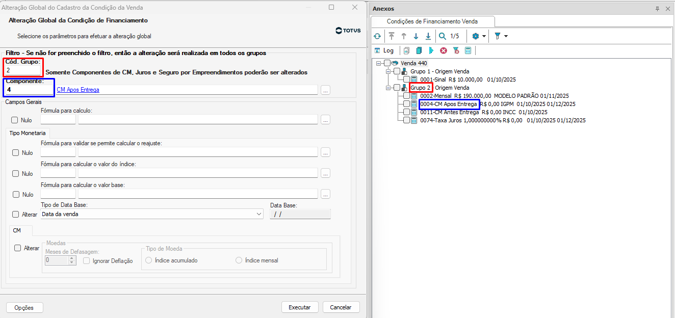The width and height of the screenshot is (675, 318).
Task: Open Opções button
Action: [x=24, y=308]
